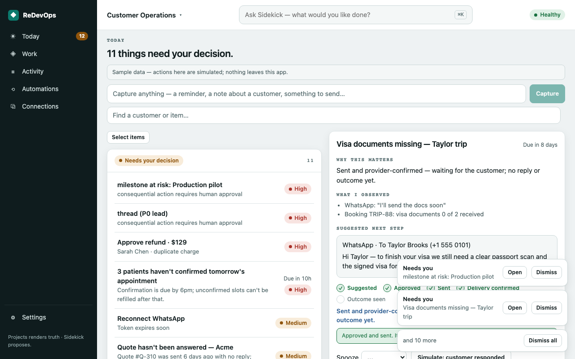Screen dimensions: 575x359
Task: Click Medium badge on Reconnect WhatsApp row
Action: [x=293, y=323]
